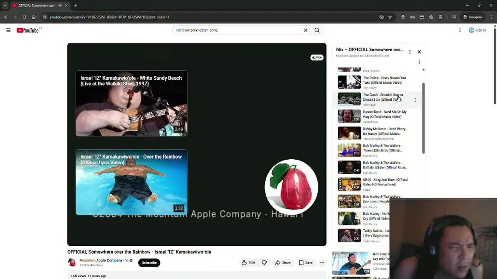
Task: Play Bob Marley One Love thumbnail
Action: [349, 201]
